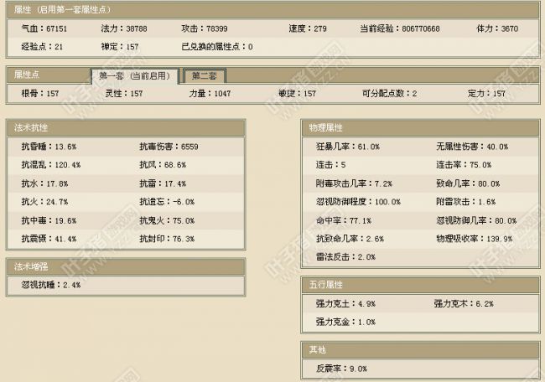The width and height of the screenshot is (545, 382).
Task: Click the 法术抗性 section header
Action: click(x=31, y=127)
